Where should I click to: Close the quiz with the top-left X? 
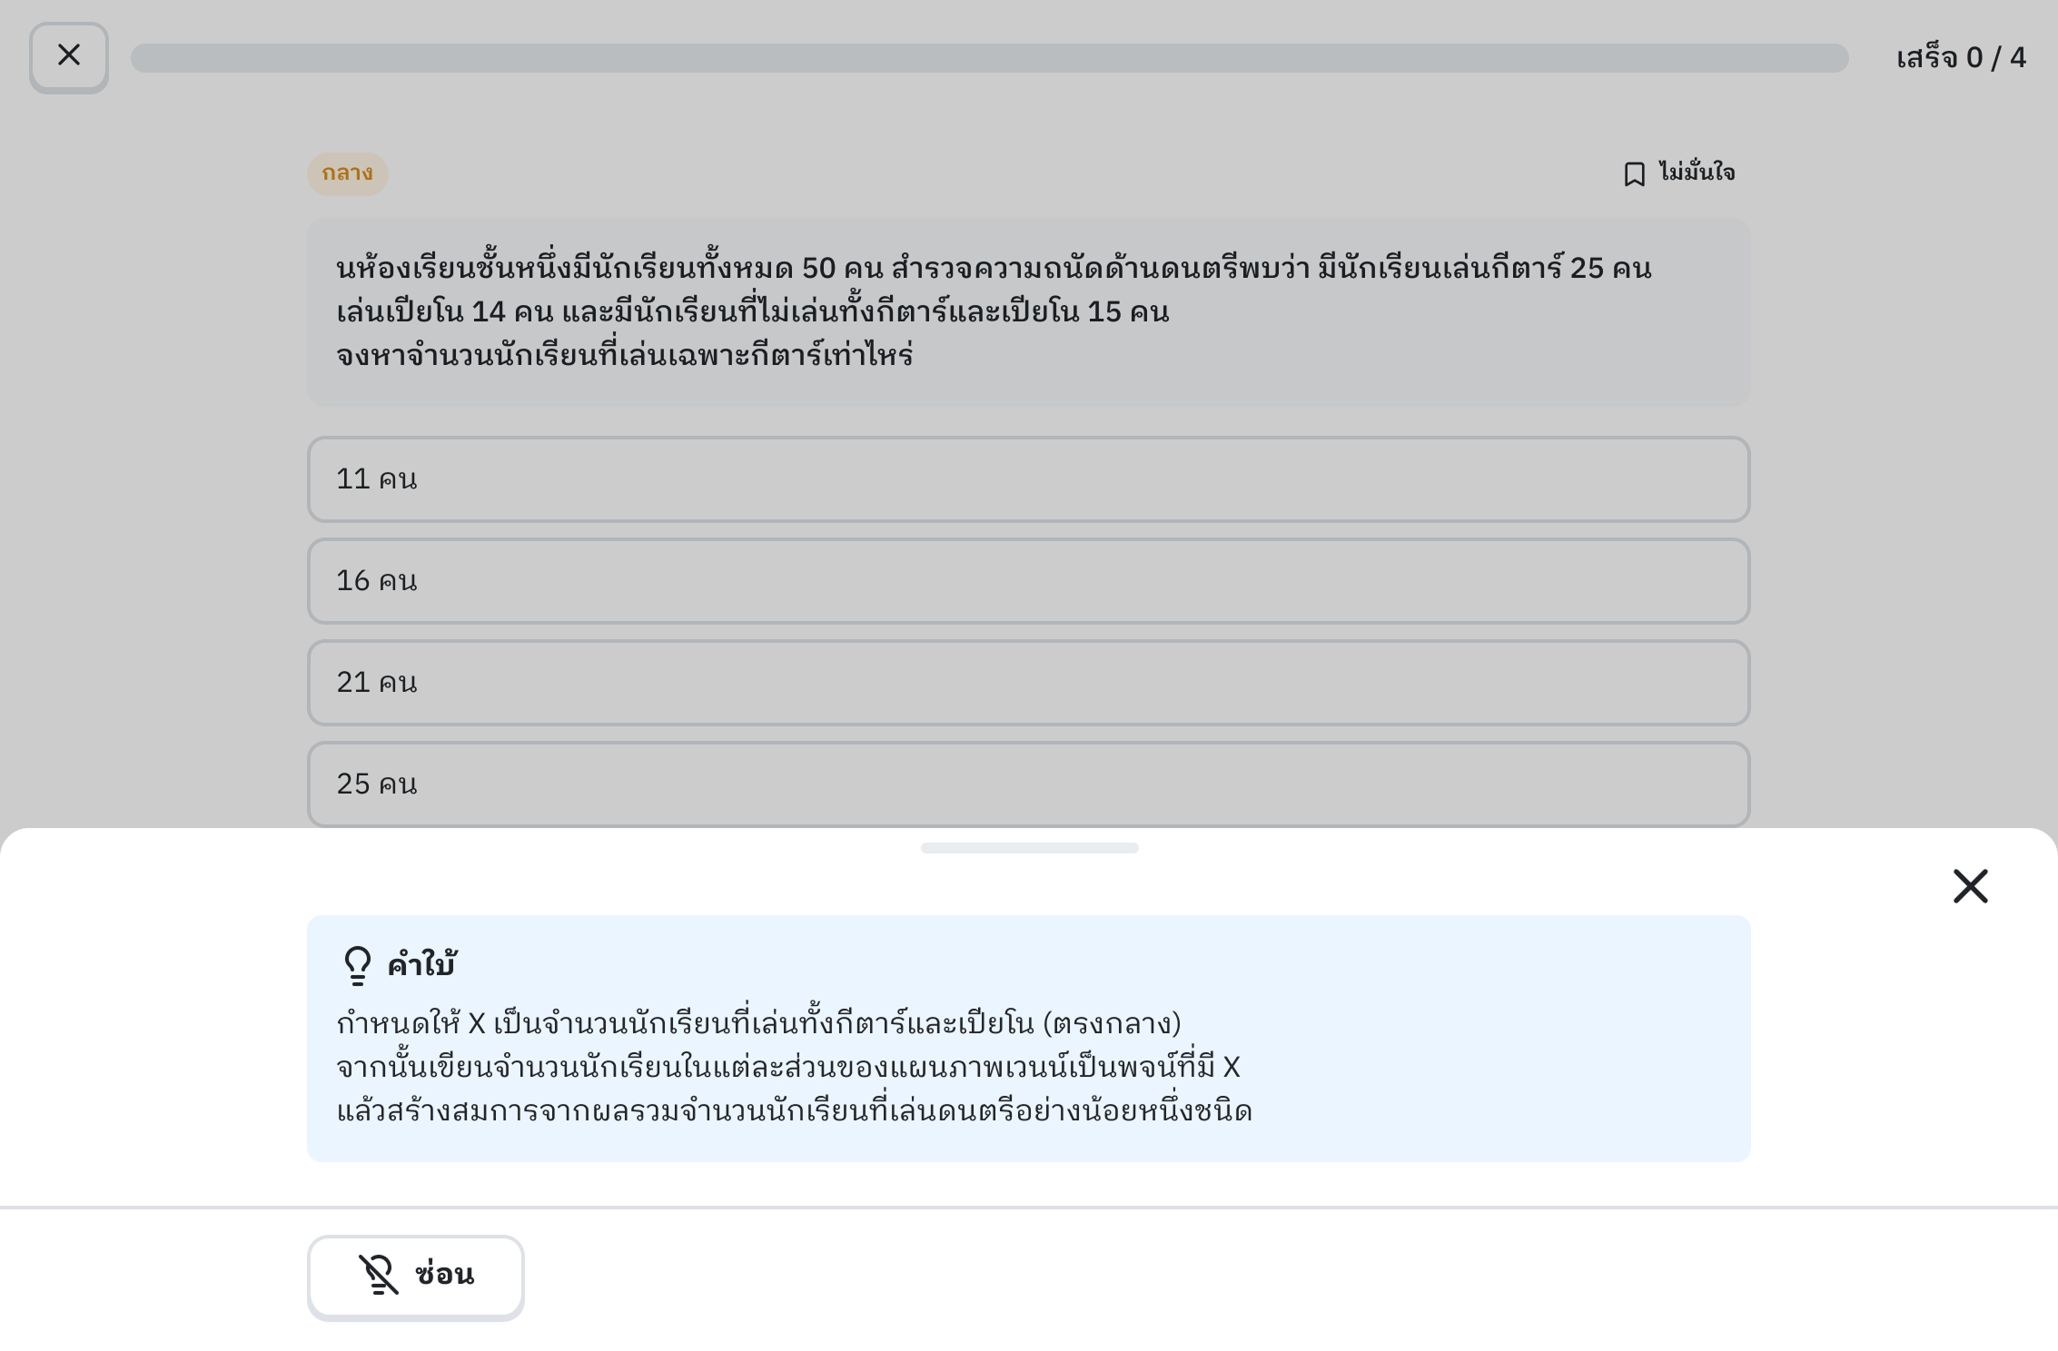(69, 56)
